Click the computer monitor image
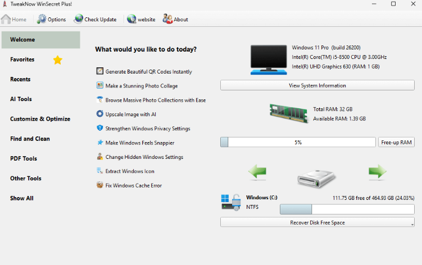The height and width of the screenshot is (265, 422). [x=269, y=60]
